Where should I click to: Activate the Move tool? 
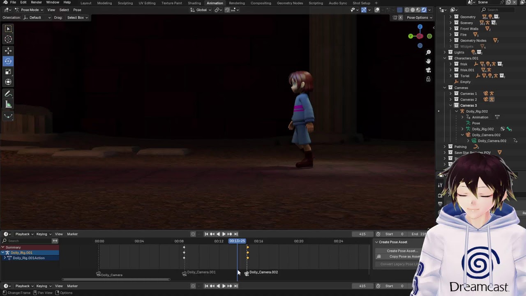click(8, 51)
